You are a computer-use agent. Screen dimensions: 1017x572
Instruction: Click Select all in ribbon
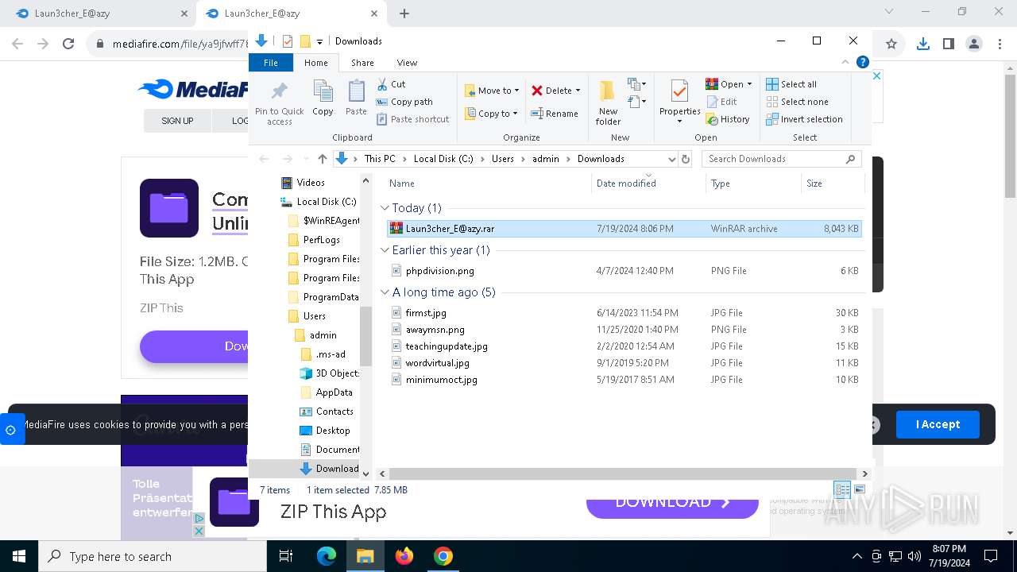click(x=791, y=84)
